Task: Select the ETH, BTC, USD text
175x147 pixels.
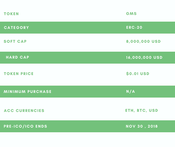Action: pyautogui.click(x=142, y=111)
